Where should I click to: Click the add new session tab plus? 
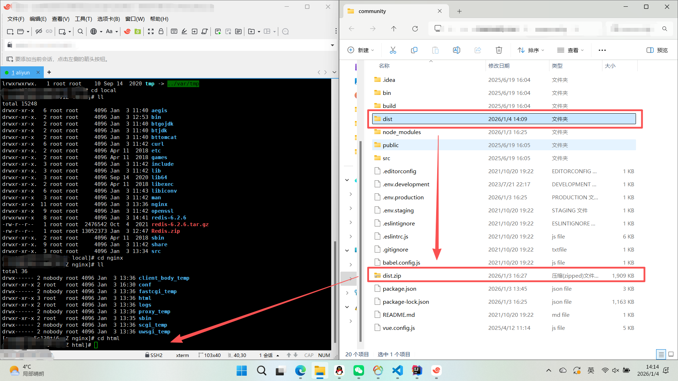[49, 72]
